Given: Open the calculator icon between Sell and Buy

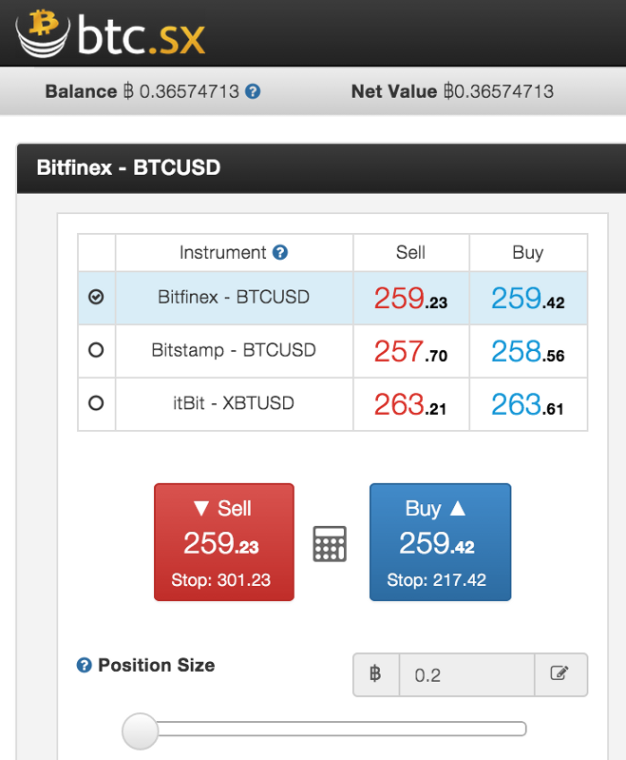Looking at the screenshot, I should (x=330, y=544).
